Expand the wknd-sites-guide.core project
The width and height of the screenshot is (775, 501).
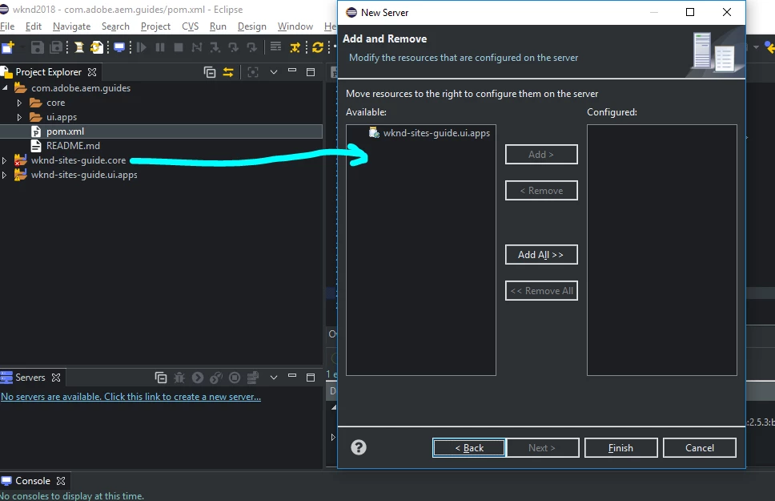click(x=5, y=160)
